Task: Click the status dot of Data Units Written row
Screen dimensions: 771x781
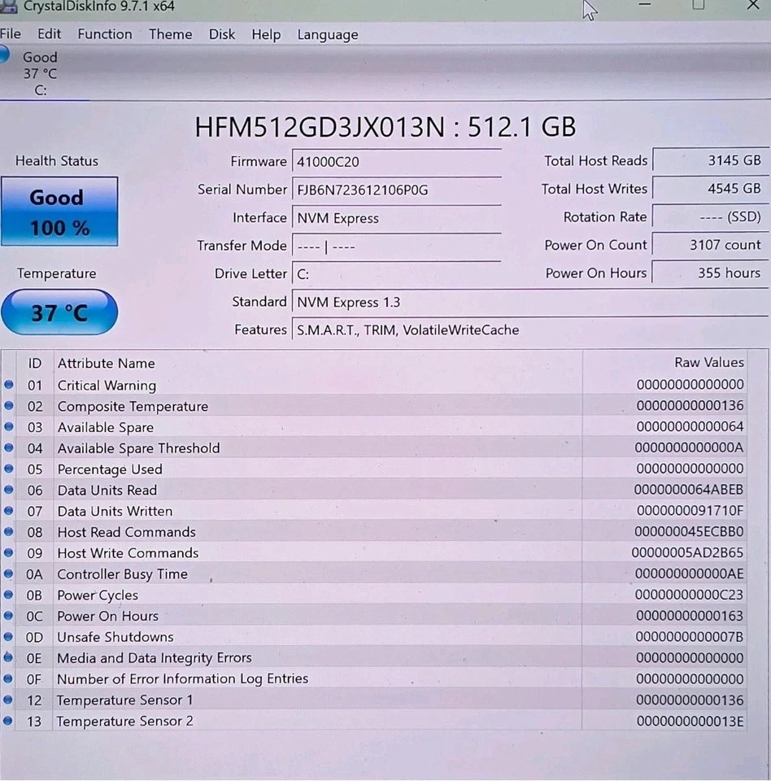Action: (x=8, y=511)
